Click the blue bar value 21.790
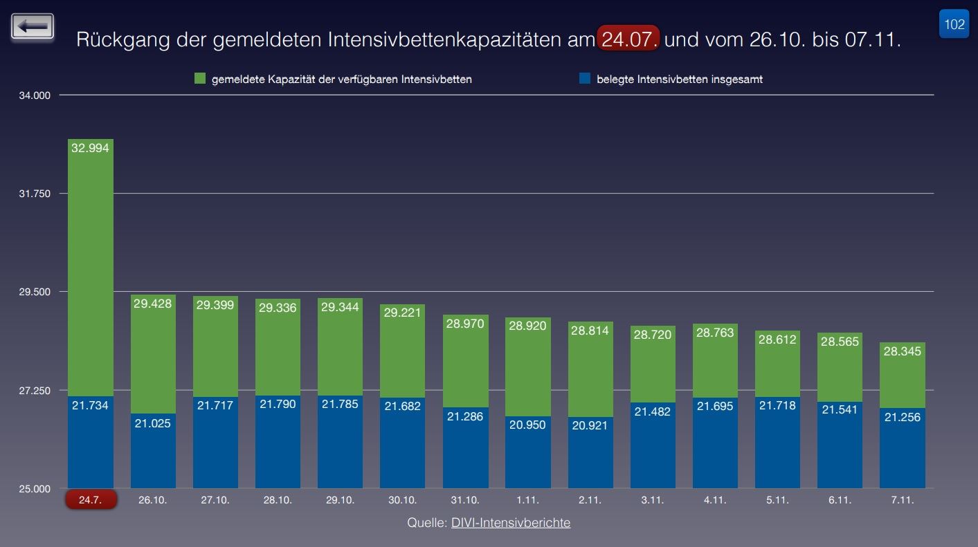This screenshot has height=547, width=978. point(278,404)
